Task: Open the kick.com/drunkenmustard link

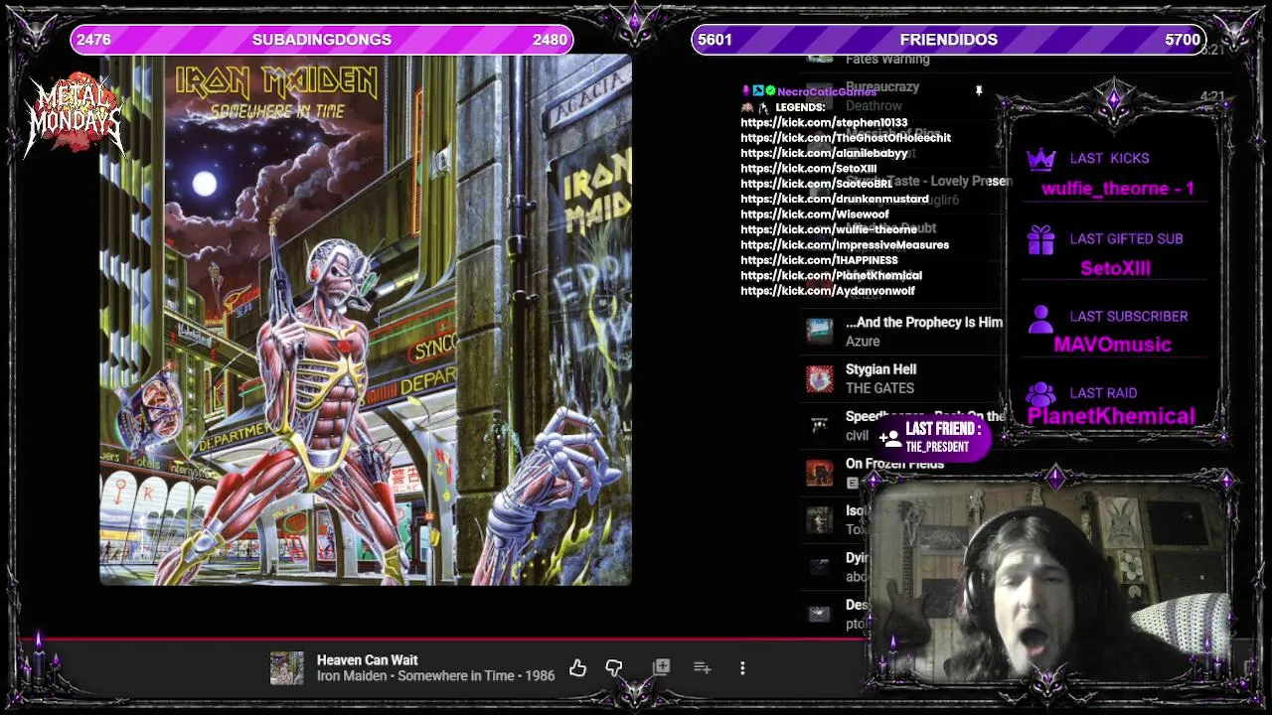Action: pyautogui.click(x=835, y=200)
